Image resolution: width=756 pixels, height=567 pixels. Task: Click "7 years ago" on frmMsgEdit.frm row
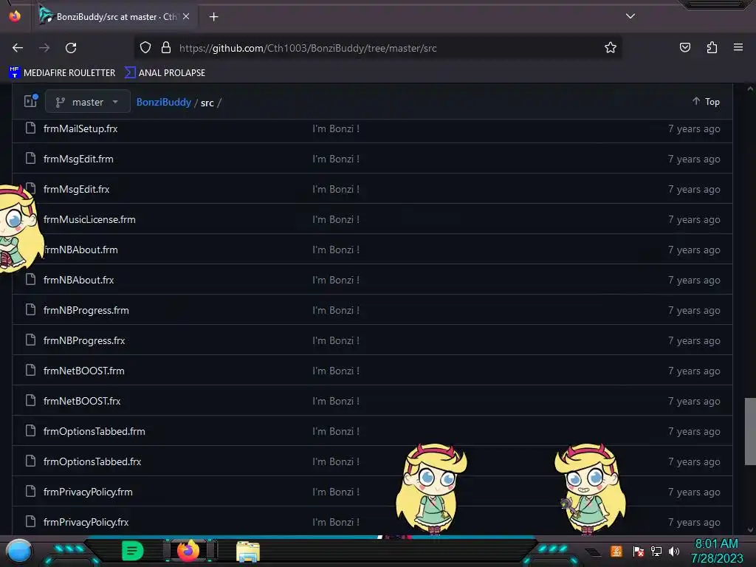[694, 159]
